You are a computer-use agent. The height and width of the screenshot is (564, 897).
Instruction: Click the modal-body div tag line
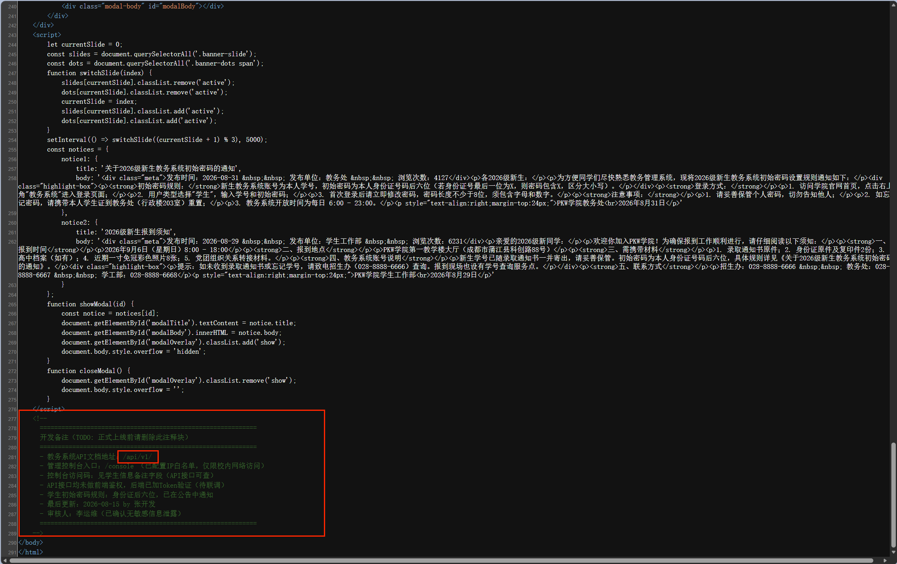tap(143, 6)
